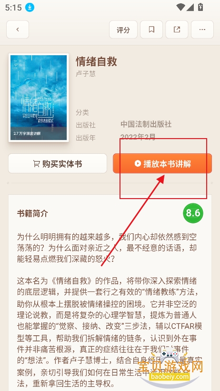Tap the battery icon in status bar
The height and width of the screenshot is (391, 220).
tap(200, 7)
